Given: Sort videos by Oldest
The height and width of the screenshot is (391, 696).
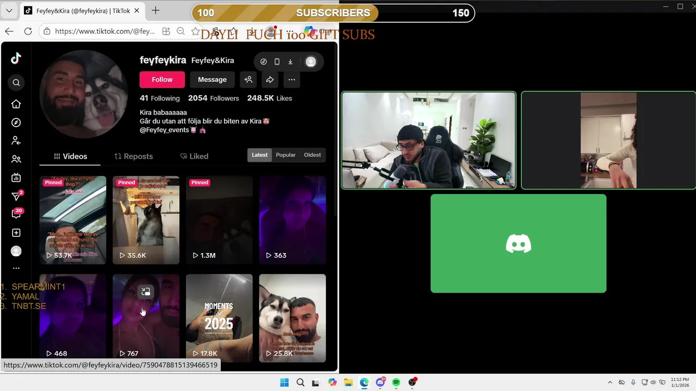Looking at the screenshot, I should 312,155.
